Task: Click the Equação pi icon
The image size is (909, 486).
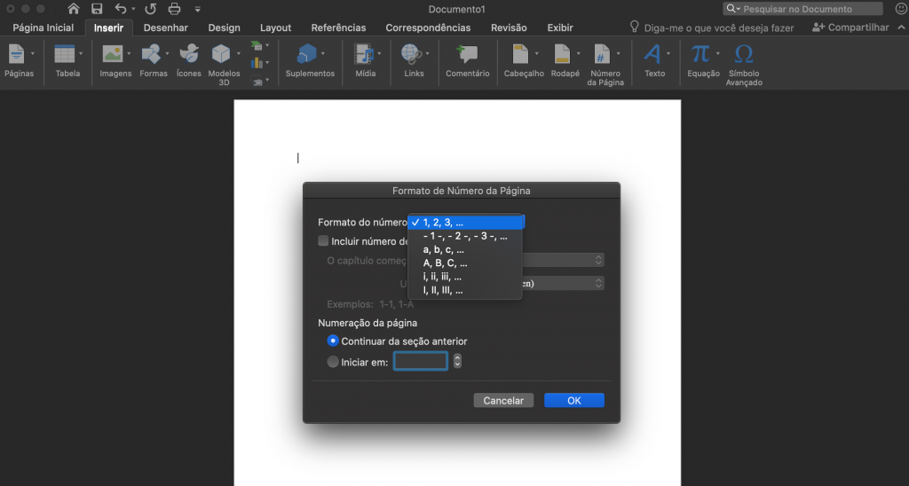Action: tap(700, 54)
